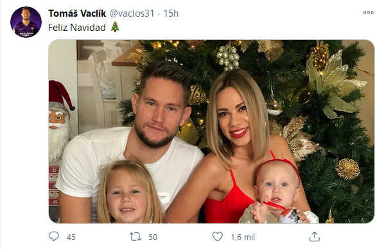Click the Christmas tree emoji after Feliz Navidad
Image resolution: width=384 pixels, height=249 pixels.
115,27
